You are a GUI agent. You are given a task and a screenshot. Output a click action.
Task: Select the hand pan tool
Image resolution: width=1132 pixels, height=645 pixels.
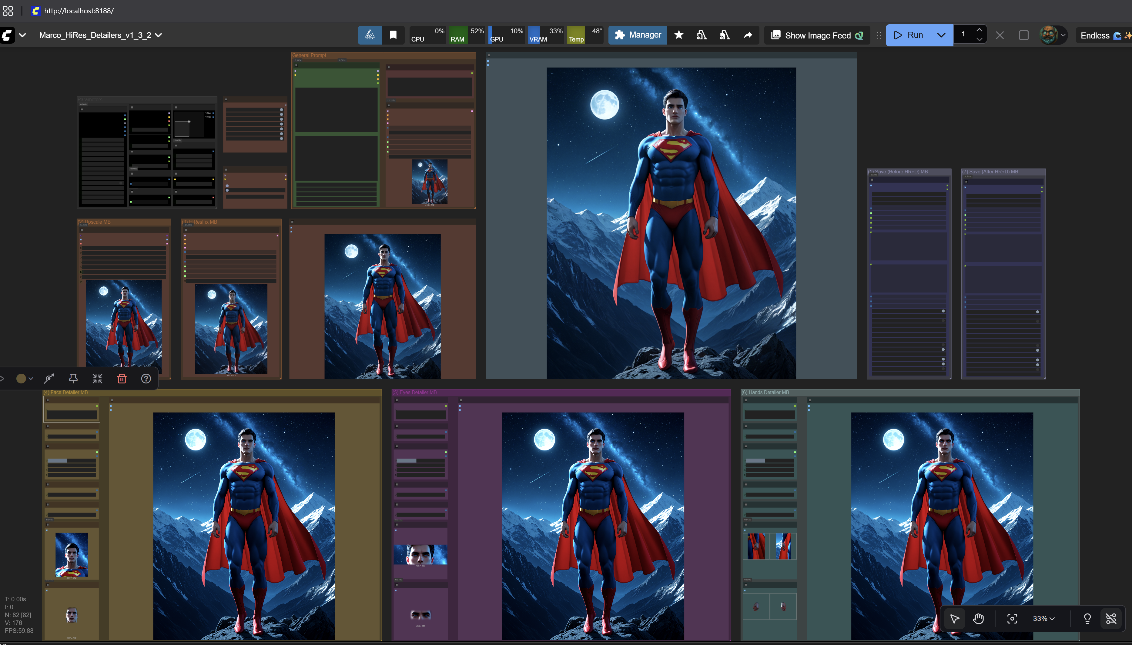point(978,618)
